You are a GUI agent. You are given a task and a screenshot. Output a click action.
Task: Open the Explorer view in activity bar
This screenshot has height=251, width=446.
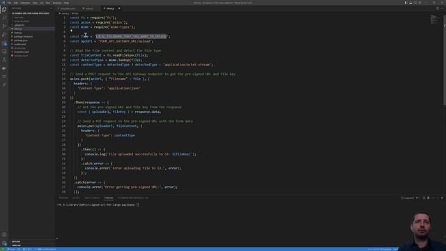(4, 9)
